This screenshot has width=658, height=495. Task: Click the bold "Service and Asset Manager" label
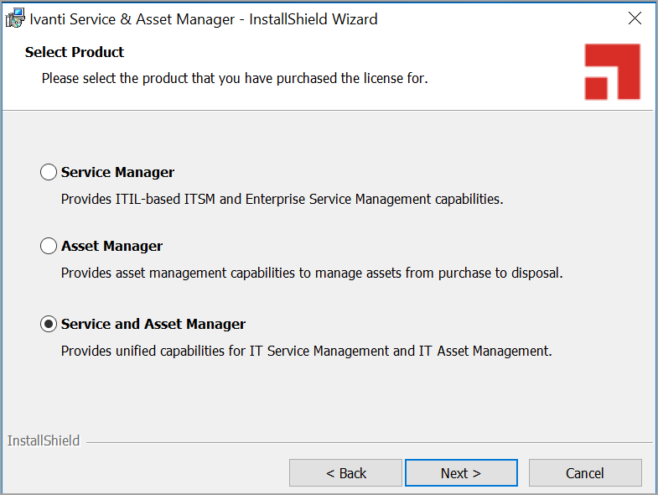(153, 325)
